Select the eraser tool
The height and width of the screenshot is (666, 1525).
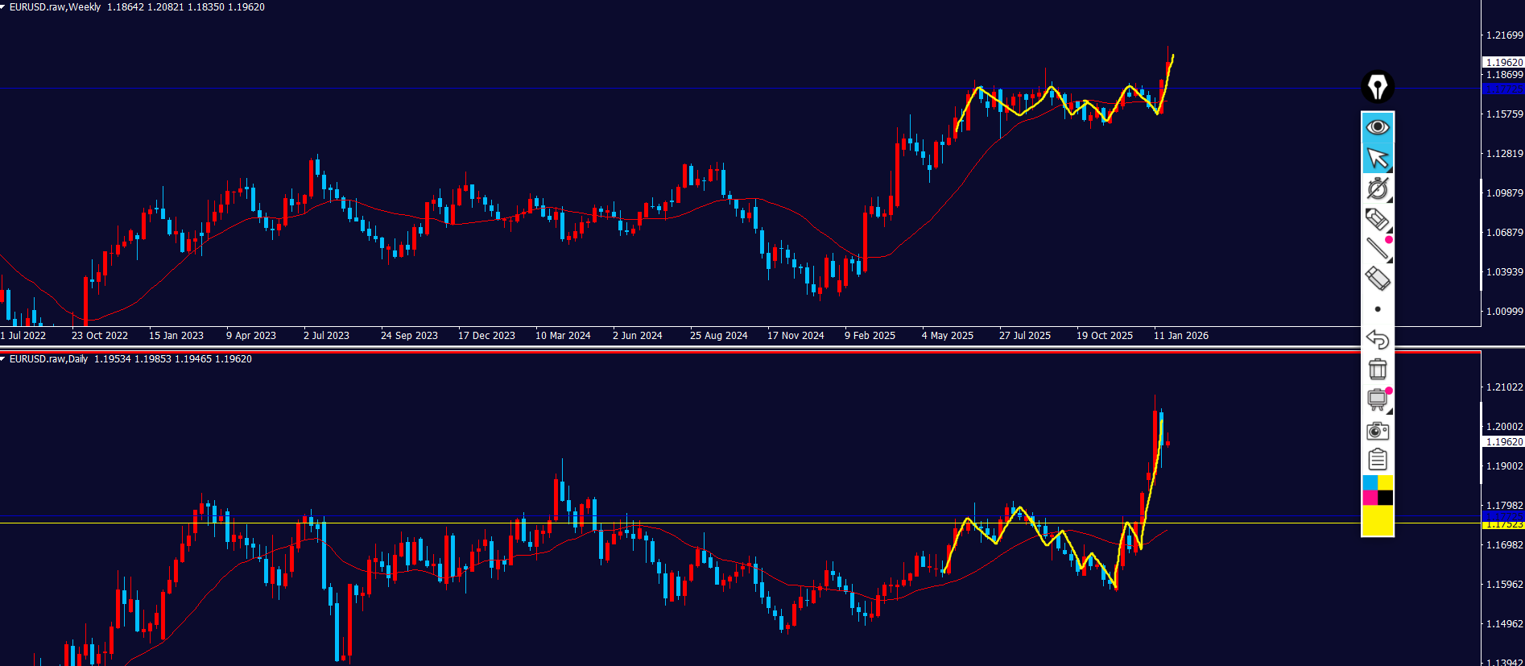pos(1377,279)
